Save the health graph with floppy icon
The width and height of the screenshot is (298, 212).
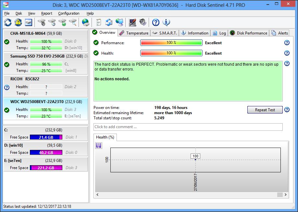coord(98,146)
